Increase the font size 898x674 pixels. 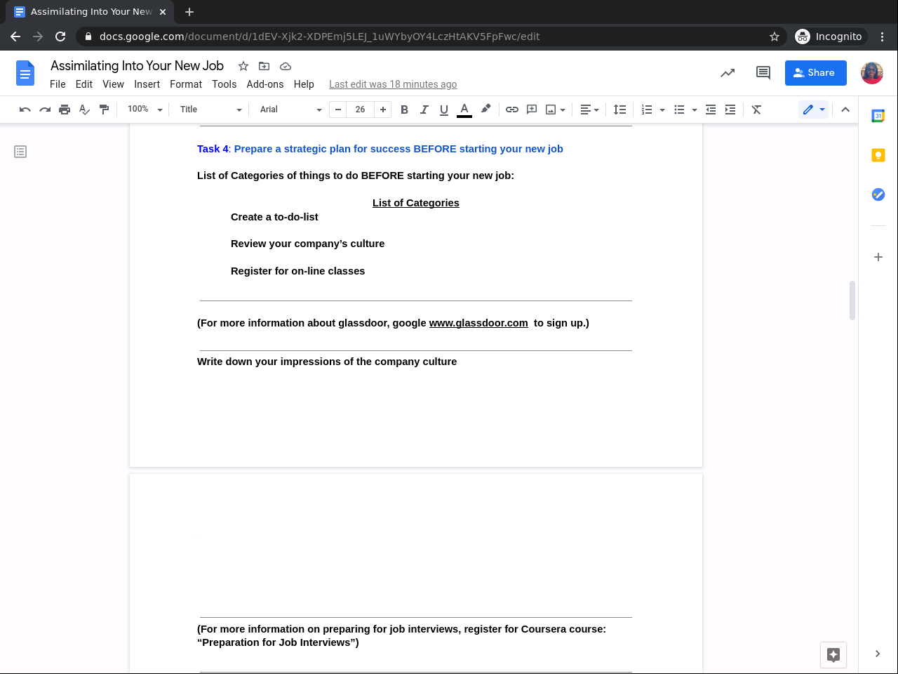click(383, 110)
